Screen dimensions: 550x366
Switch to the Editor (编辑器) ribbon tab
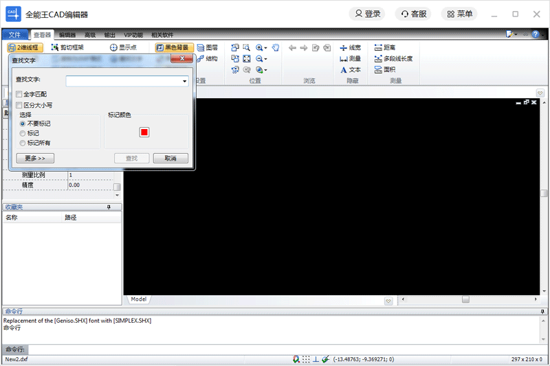tap(67, 34)
